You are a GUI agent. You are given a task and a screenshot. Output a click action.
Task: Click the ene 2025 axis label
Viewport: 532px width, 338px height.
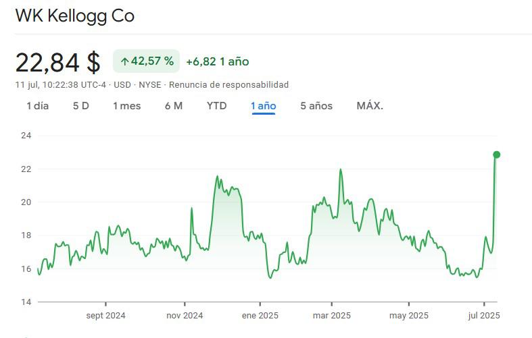[x=260, y=316]
